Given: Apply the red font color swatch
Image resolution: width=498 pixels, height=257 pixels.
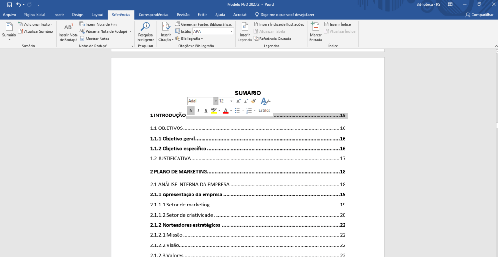Looking at the screenshot, I should pos(225,111).
